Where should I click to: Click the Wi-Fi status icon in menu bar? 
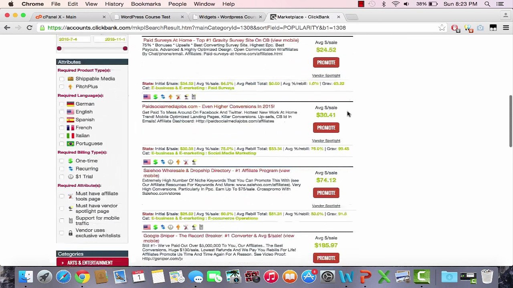point(396,4)
